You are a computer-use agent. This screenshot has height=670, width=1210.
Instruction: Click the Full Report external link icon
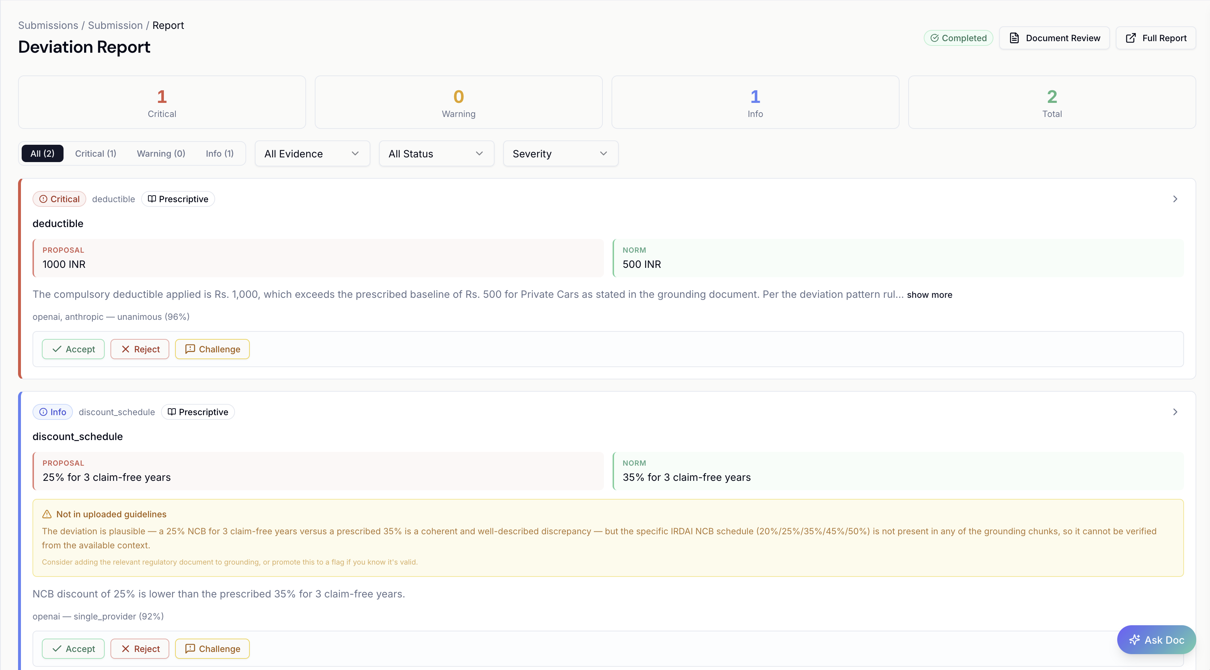click(x=1131, y=38)
